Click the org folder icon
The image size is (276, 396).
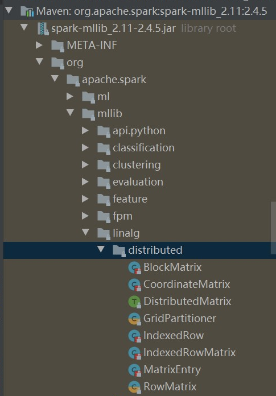point(58,63)
